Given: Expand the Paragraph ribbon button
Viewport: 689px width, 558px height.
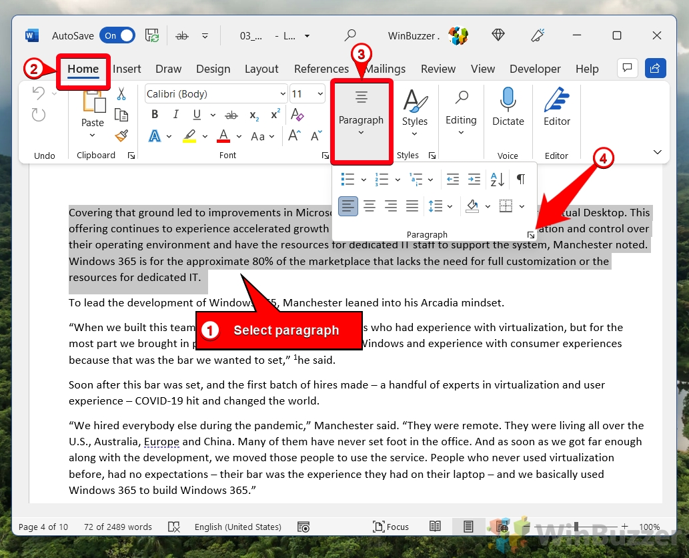Looking at the screenshot, I should pyautogui.click(x=361, y=120).
